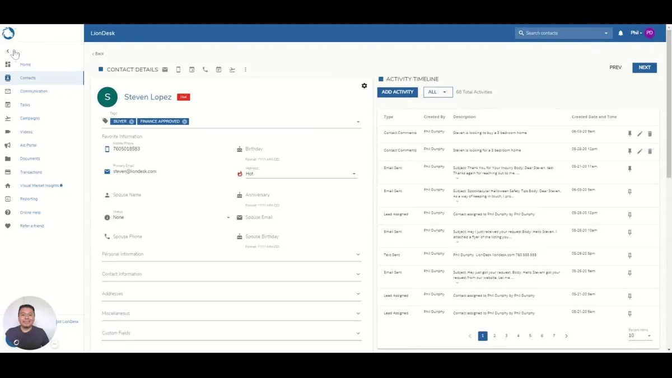Expand Custom Fields section
Viewport: 672px width, 378px height.
pos(231,333)
